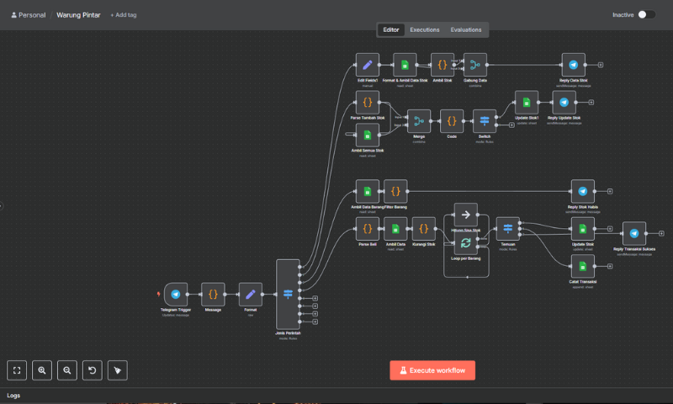Select the Reply Data Stok Telegram node
The width and height of the screenshot is (673, 404).
point(574,65)
